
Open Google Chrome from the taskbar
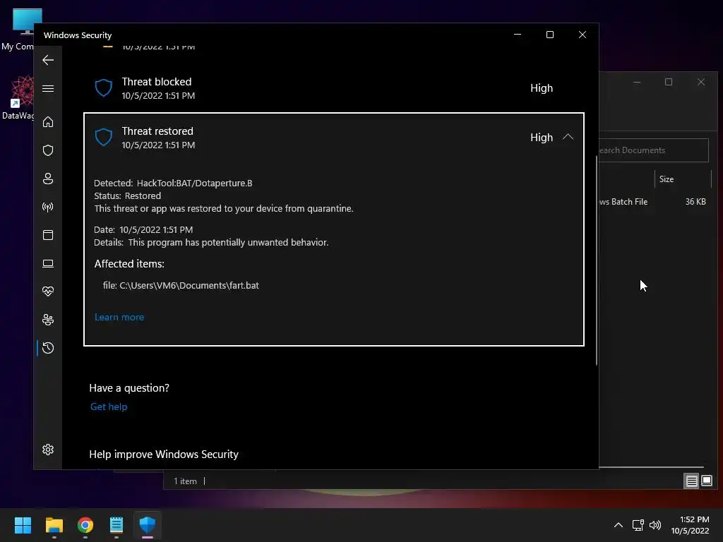coord(85,525)
